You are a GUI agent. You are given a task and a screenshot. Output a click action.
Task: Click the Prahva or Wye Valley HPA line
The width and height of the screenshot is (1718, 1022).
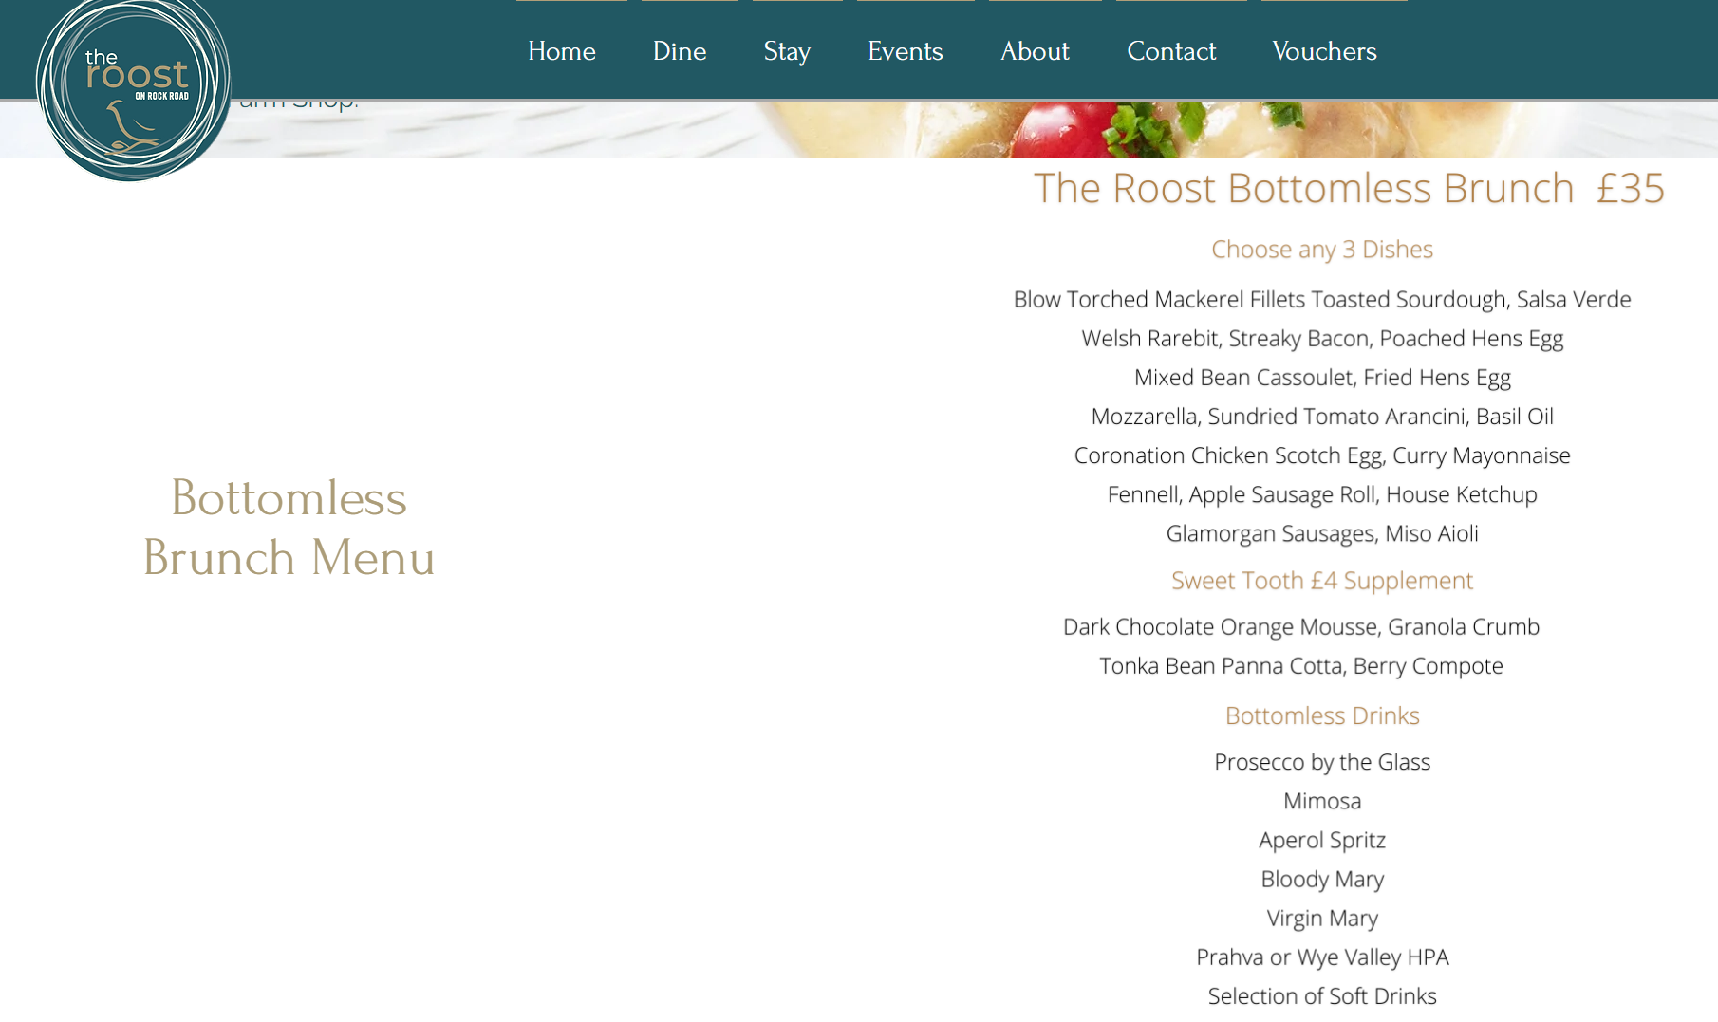click(x=1321, y=957)
